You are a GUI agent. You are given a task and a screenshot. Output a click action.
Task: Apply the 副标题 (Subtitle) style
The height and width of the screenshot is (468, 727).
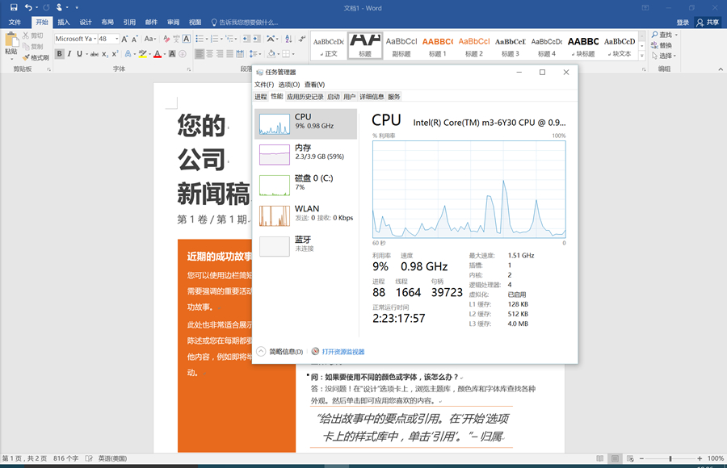pyautogui.click(x=401, y=46)
